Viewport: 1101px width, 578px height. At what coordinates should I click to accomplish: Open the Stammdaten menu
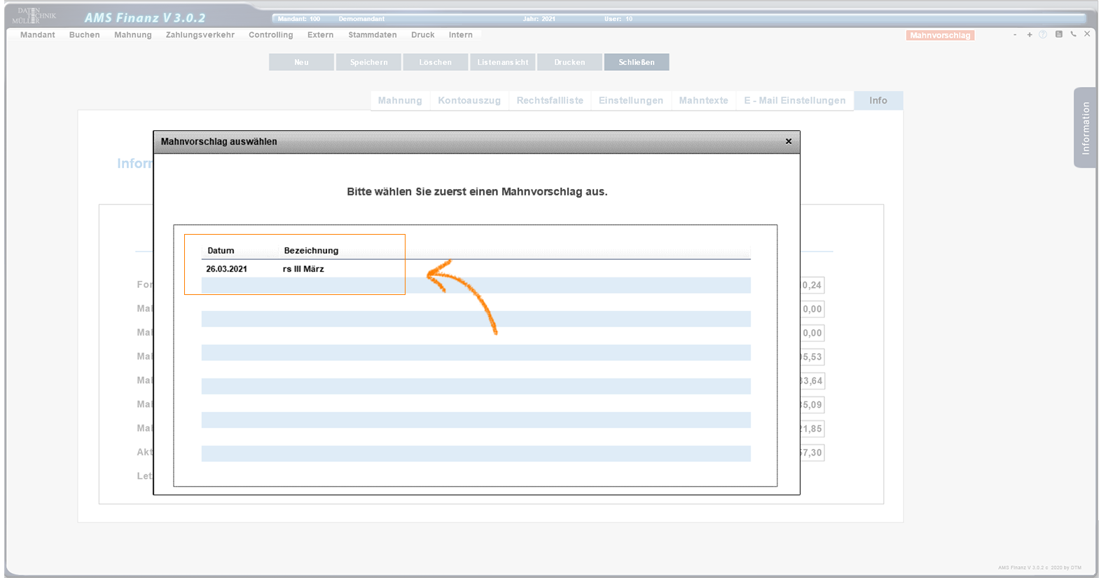pyautogui.click(x=373, y=35)
